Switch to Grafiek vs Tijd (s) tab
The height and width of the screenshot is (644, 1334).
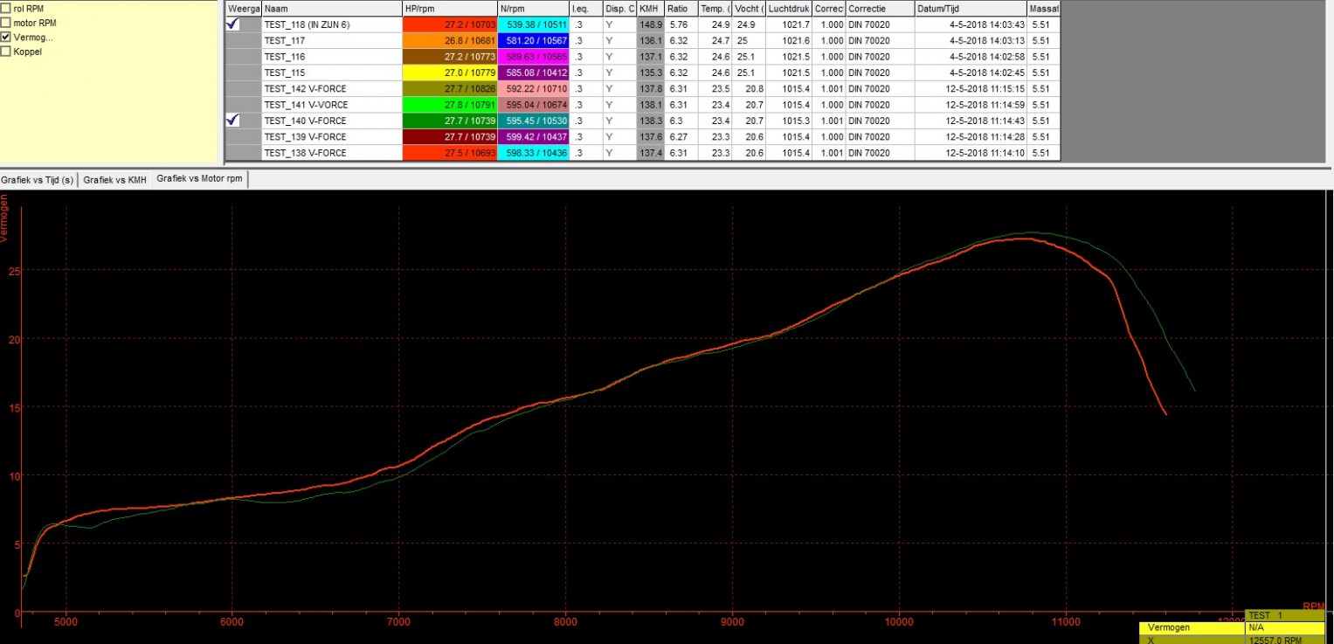coord(38,179)
